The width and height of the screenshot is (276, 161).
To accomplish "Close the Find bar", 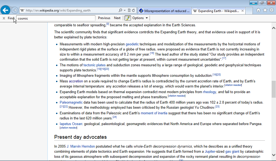I will 4,18.
